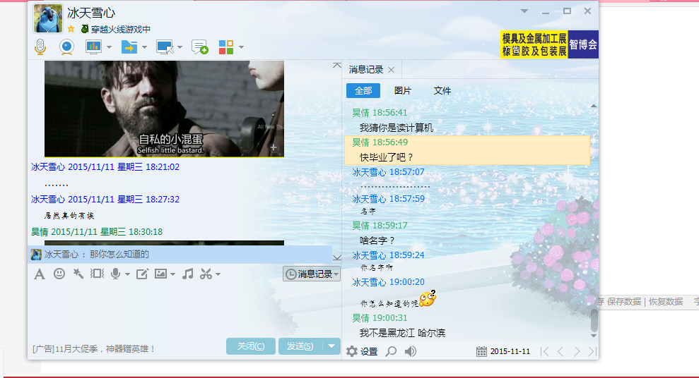Expand the insert picture dropdown arrow
This screenshot has width=699, height=378.
click(173, 274)
